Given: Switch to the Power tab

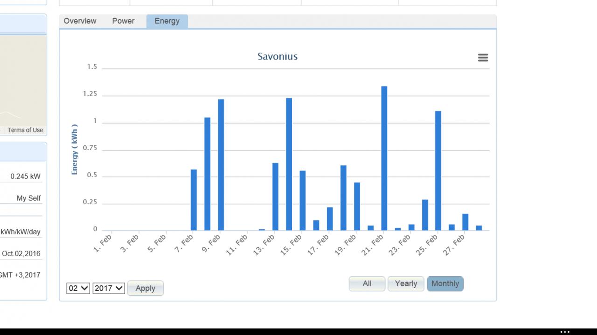Looking at the screenshot, I should [123, 21].
